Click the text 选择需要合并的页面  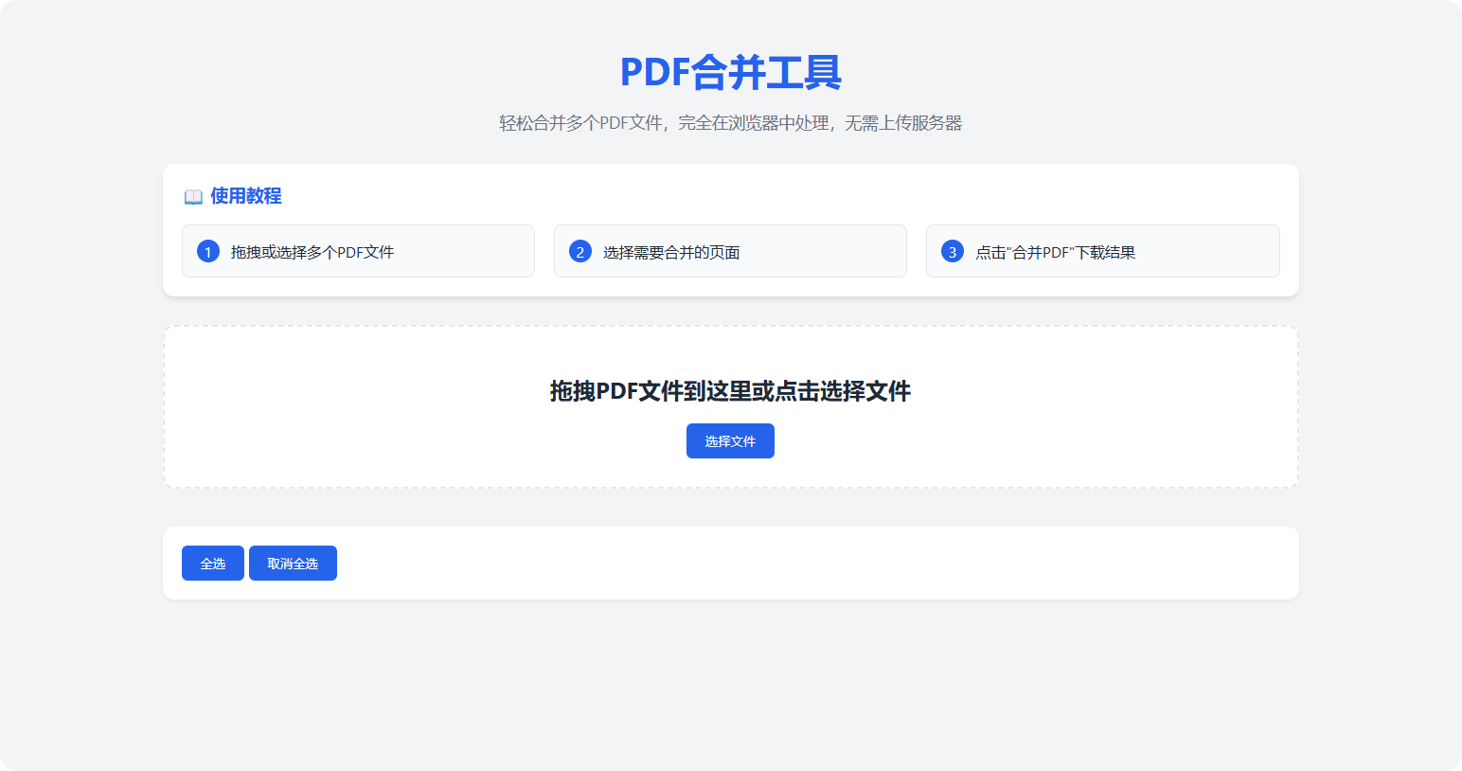(671, 252)
